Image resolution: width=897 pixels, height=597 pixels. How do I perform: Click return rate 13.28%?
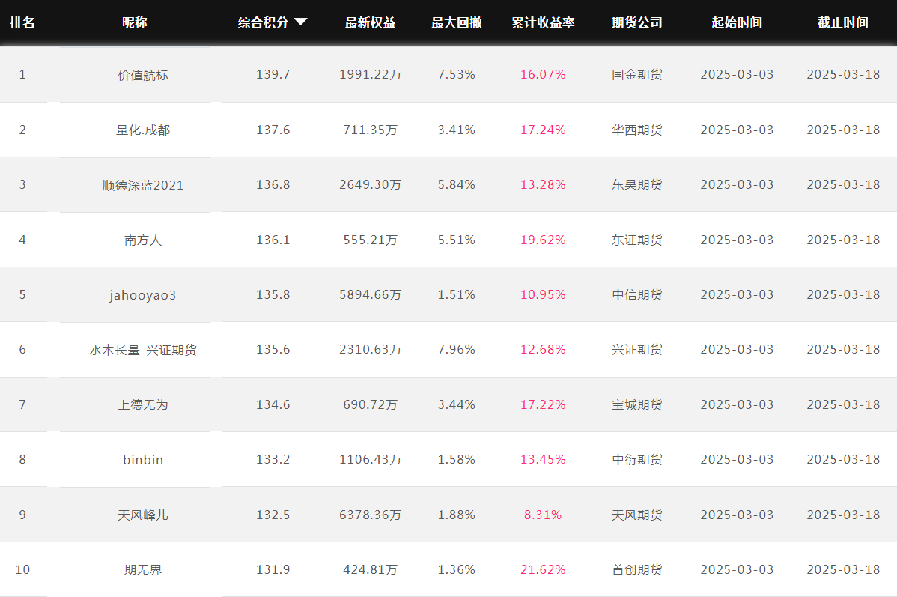(x=543, y=184)
